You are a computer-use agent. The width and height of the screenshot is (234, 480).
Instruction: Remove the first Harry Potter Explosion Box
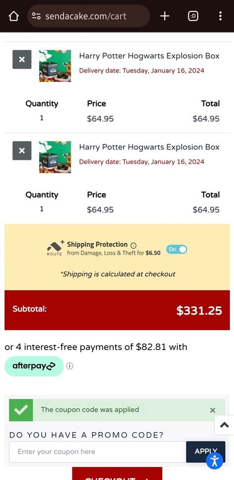[22, 59]
